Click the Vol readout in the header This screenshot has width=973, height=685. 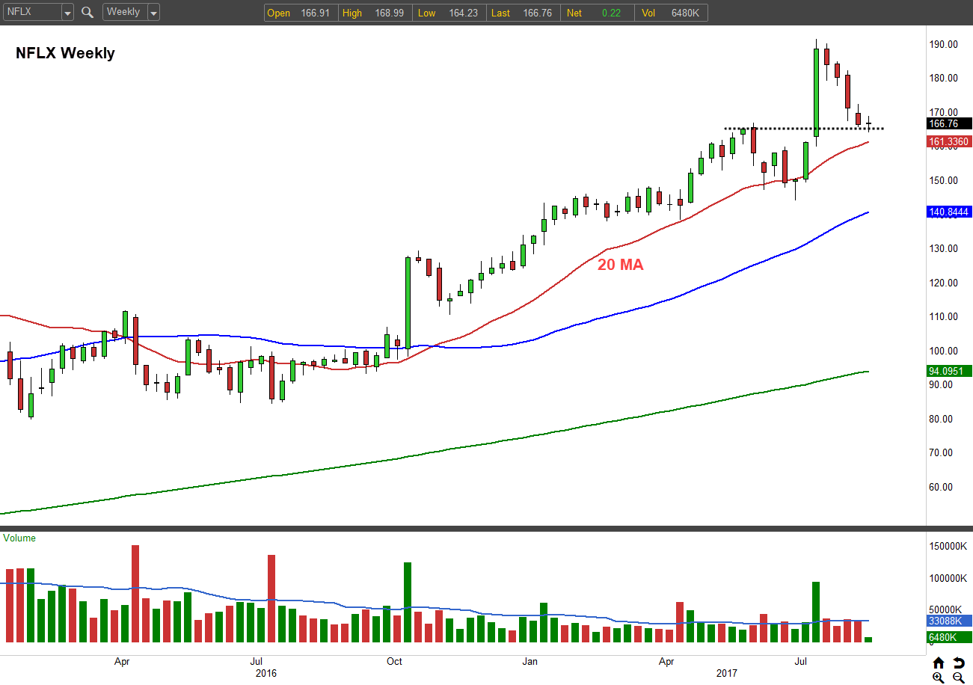[x=670, y=13]
